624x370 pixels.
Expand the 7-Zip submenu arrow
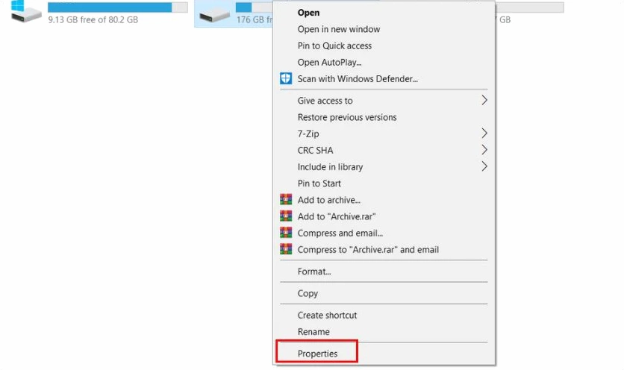pos(484,134)
